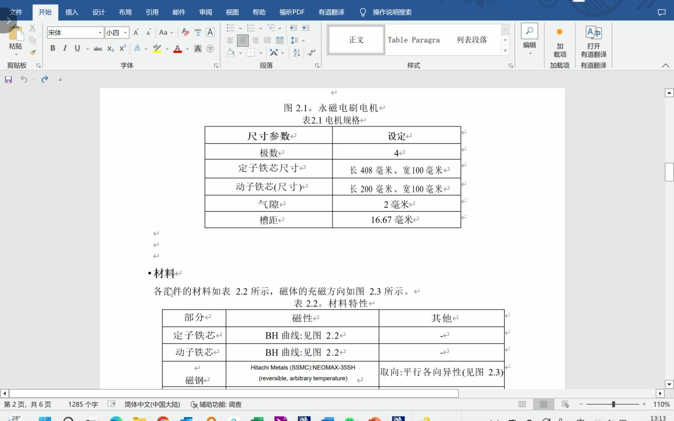This screenshot has height=421, width=674.
Task: Toggle bold formatting
Action: point(53,49)
